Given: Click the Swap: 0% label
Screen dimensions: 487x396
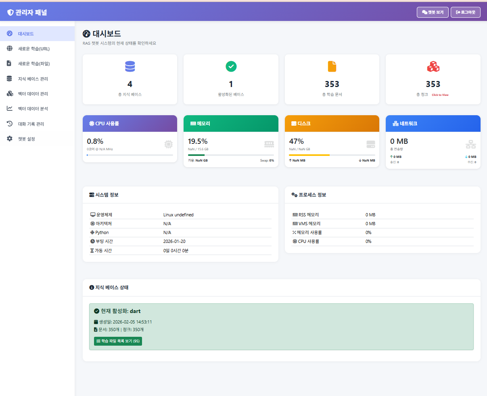Looking at the screenshot, I should click(267, 160).
